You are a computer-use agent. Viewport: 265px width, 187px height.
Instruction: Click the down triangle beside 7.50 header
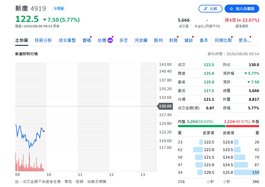45,20
